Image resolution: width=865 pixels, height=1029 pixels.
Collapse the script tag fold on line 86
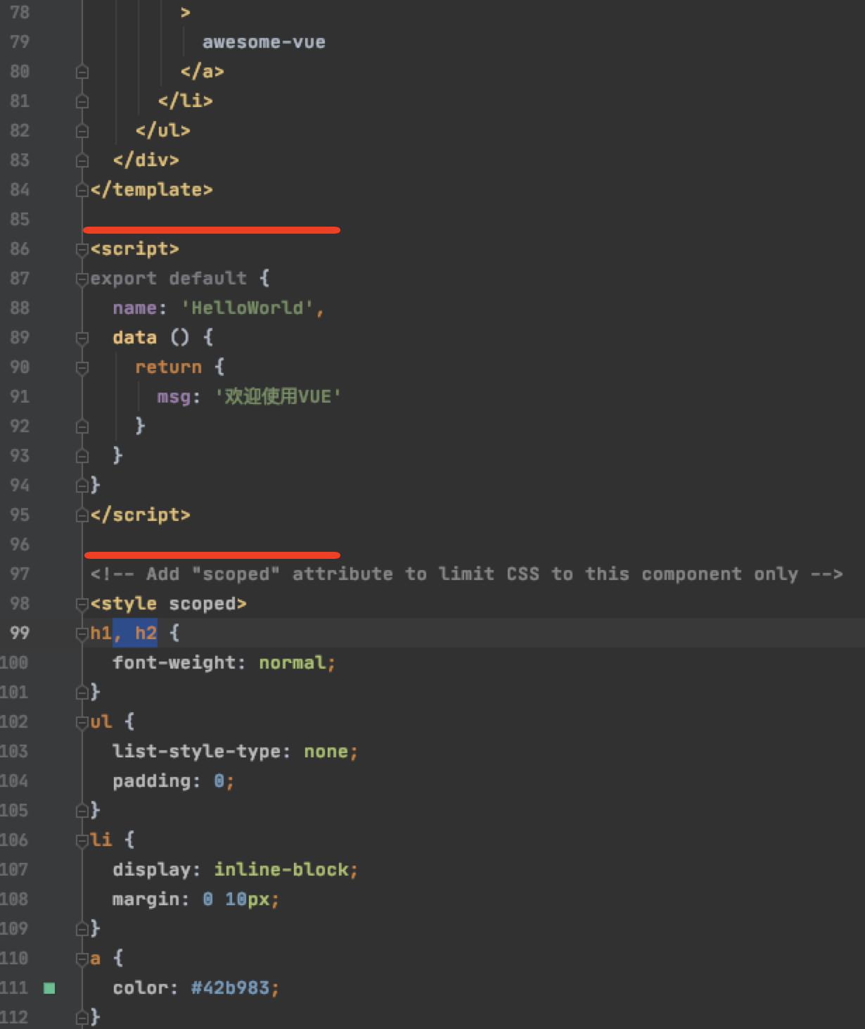click(x=82, y=249)
